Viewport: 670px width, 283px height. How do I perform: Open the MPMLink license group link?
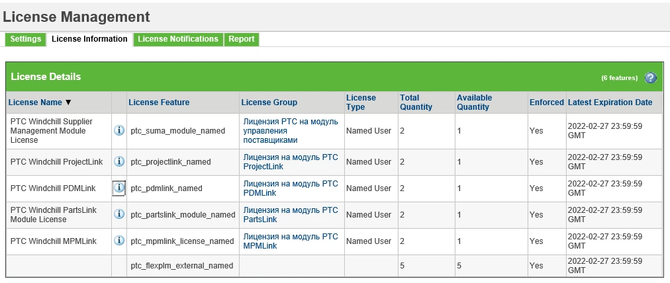pyautogui.click(x=291, y=241)
